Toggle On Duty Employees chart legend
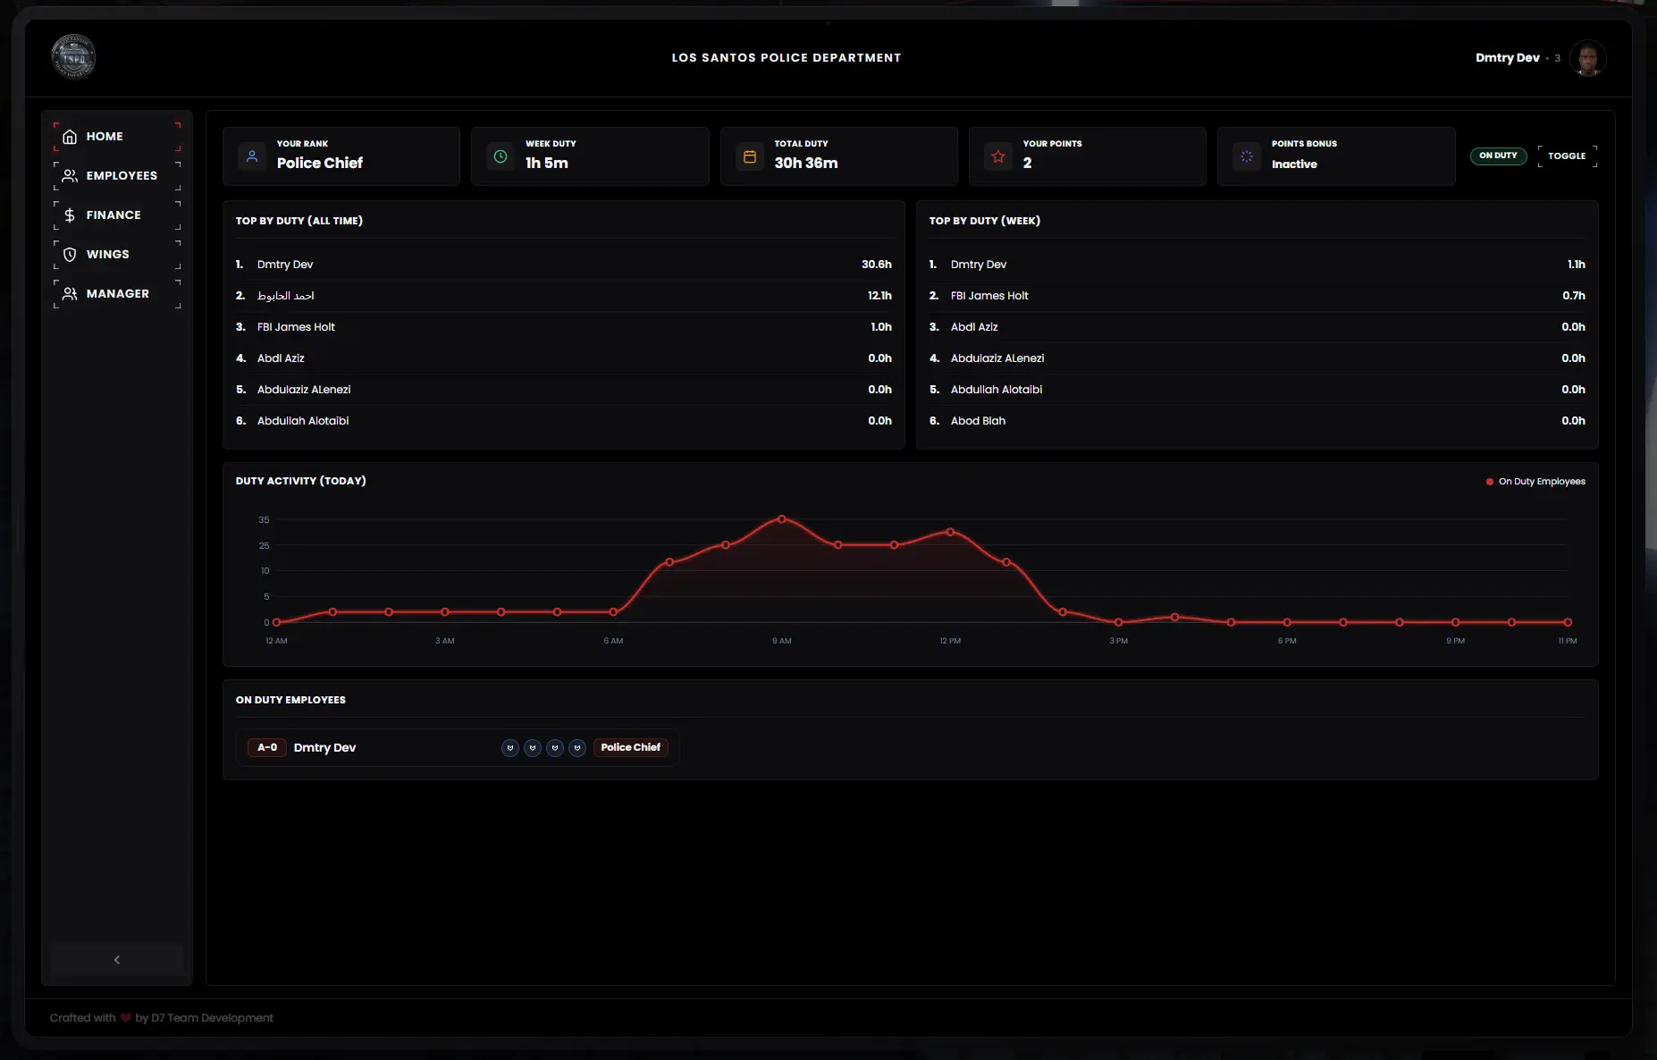The image size is (1657, 1060). click(1535, 481)
